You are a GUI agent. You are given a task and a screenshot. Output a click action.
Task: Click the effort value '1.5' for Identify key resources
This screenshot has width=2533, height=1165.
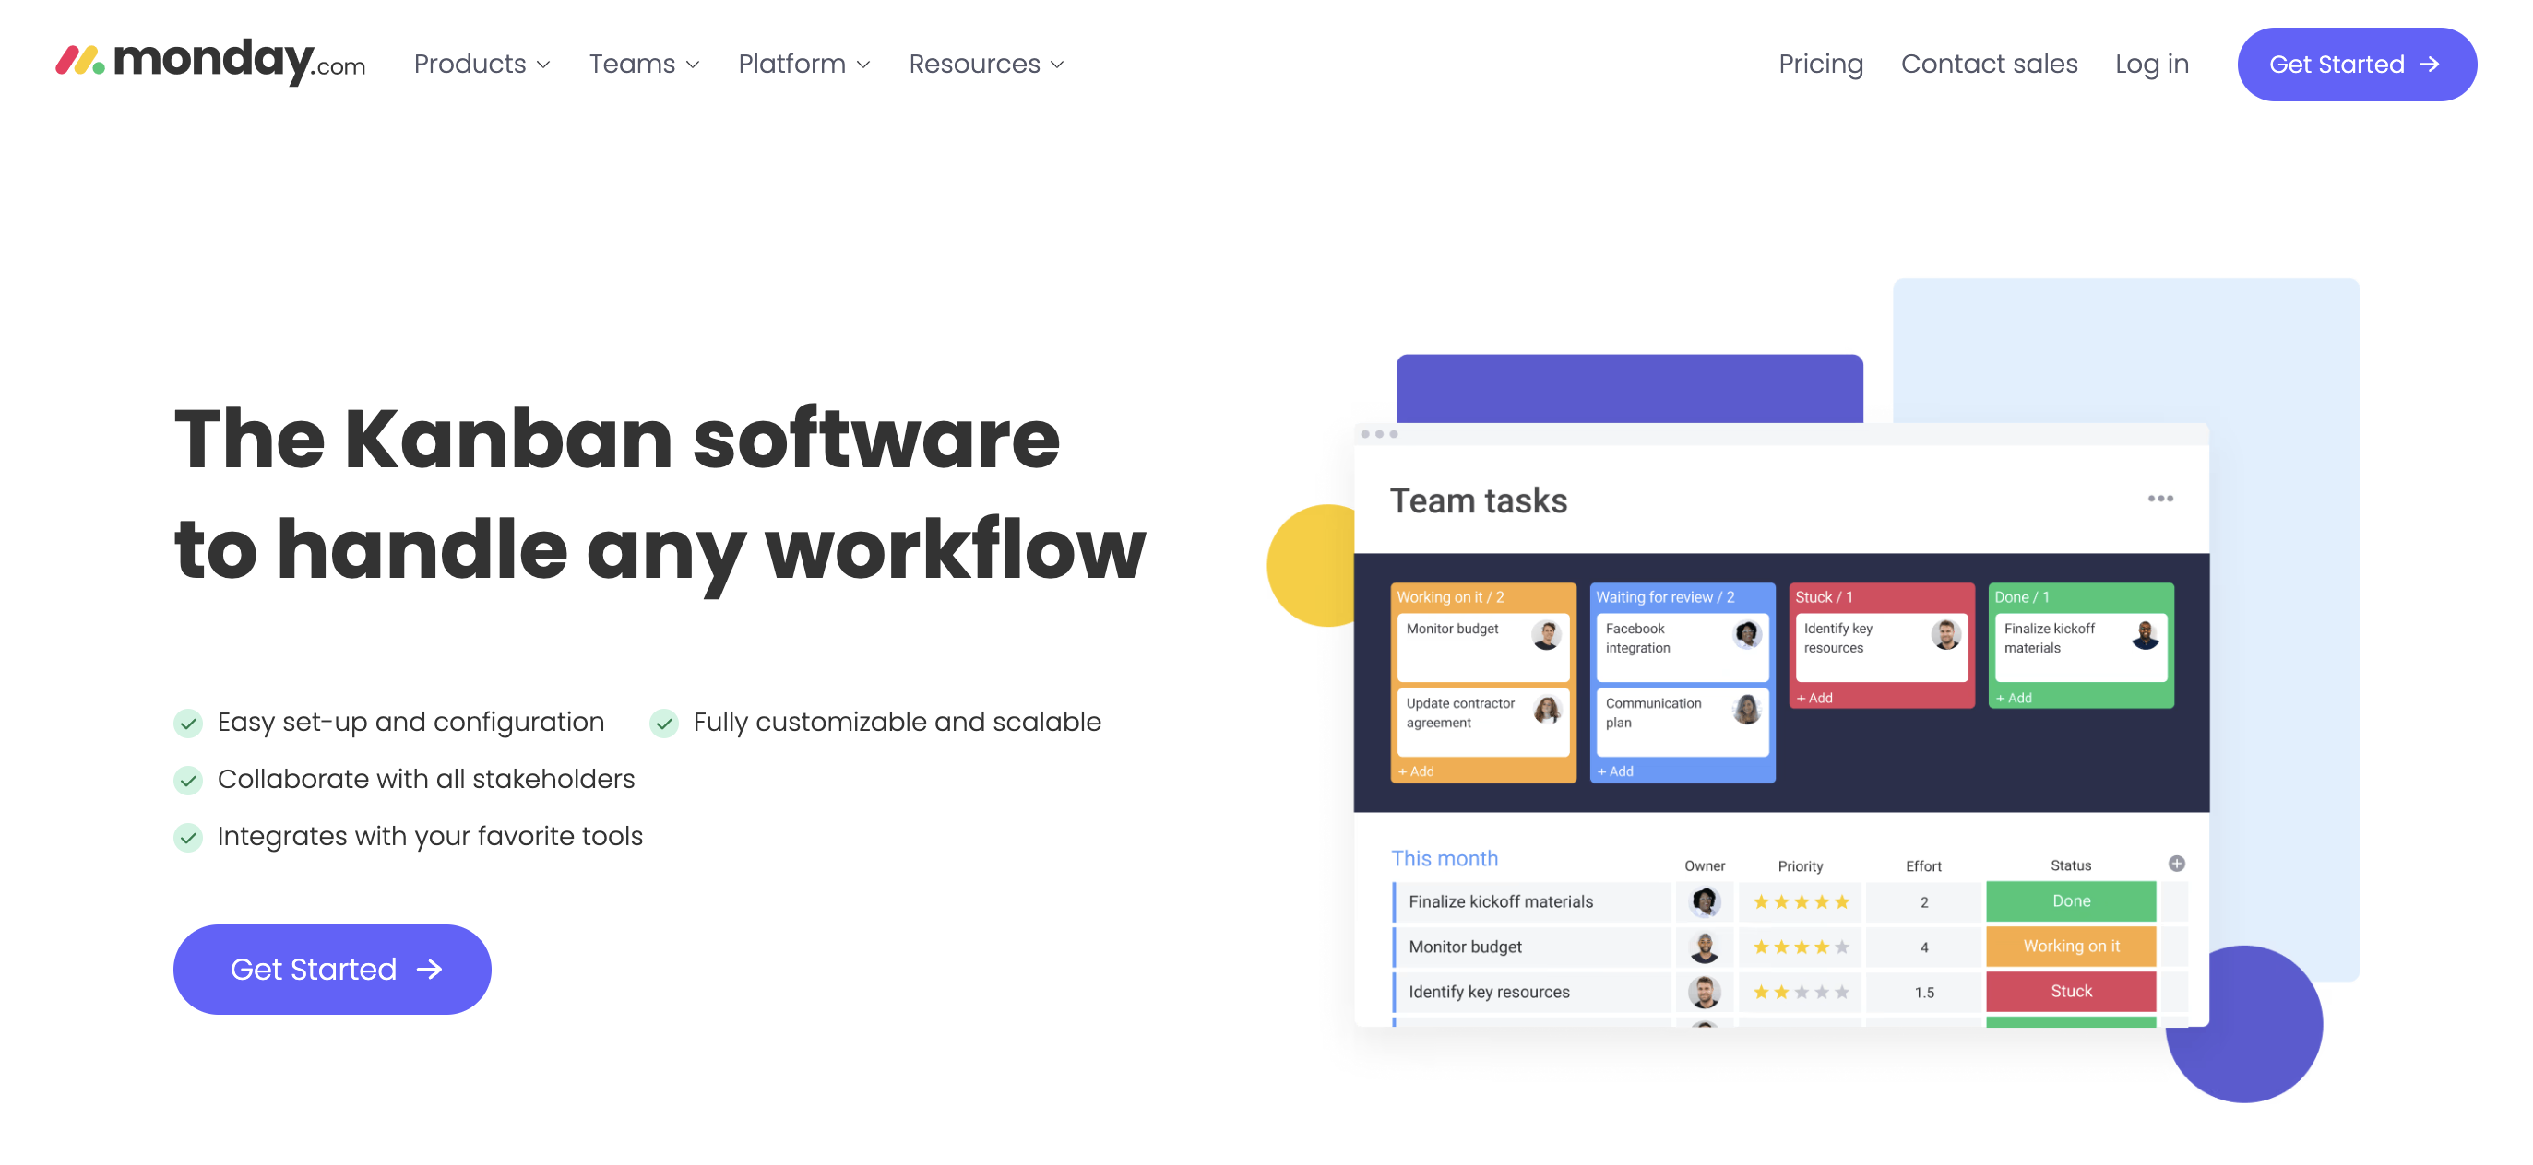tap(1924, 989)
